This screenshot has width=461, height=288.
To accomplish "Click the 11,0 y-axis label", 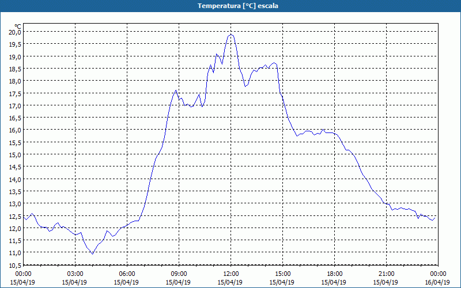I will (16, 252).
